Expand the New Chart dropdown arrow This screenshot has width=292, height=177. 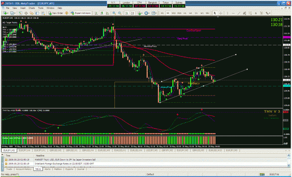(x=8, y=13)
